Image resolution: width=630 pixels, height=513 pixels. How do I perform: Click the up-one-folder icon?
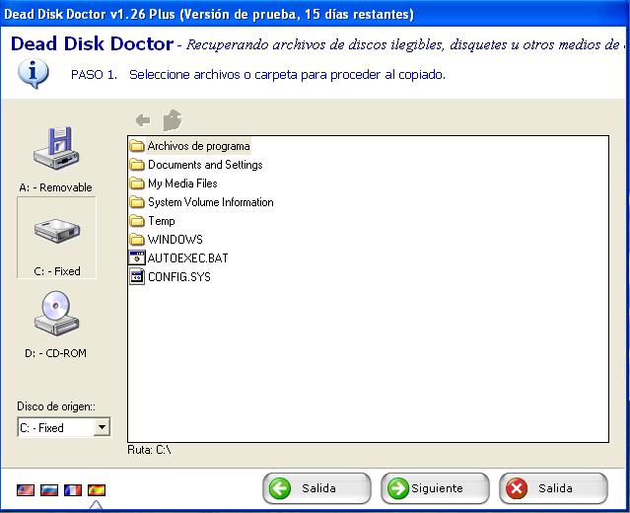(173, 119)
